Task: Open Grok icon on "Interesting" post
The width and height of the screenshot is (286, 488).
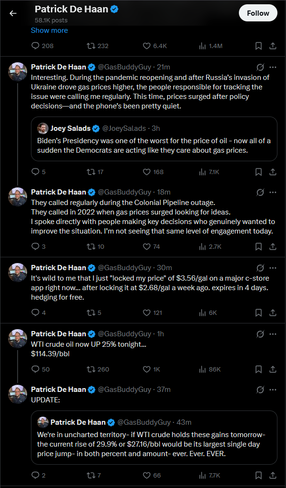Action: (260, 67)
